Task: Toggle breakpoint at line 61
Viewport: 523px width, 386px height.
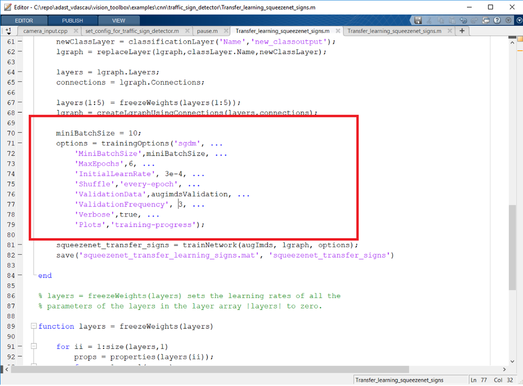Action: click(x=20, y=41)
